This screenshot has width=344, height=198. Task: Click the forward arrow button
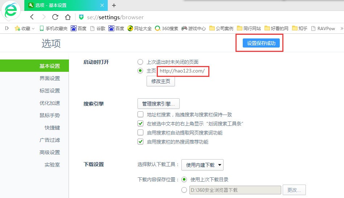tap(44, 17)
